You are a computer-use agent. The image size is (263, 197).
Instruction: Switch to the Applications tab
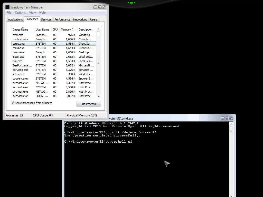pyautogui.click(x=15, y=19)
